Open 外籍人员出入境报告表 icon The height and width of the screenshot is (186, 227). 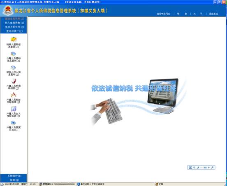(14, 109)
